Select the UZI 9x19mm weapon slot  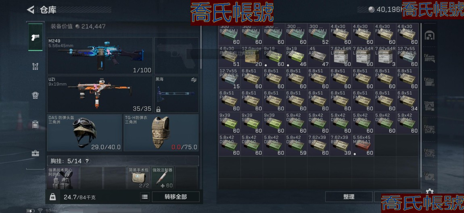(100, 94)
